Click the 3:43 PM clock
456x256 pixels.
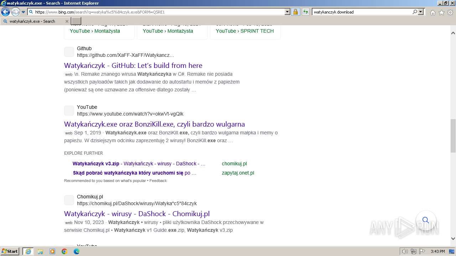coord(437,251)
